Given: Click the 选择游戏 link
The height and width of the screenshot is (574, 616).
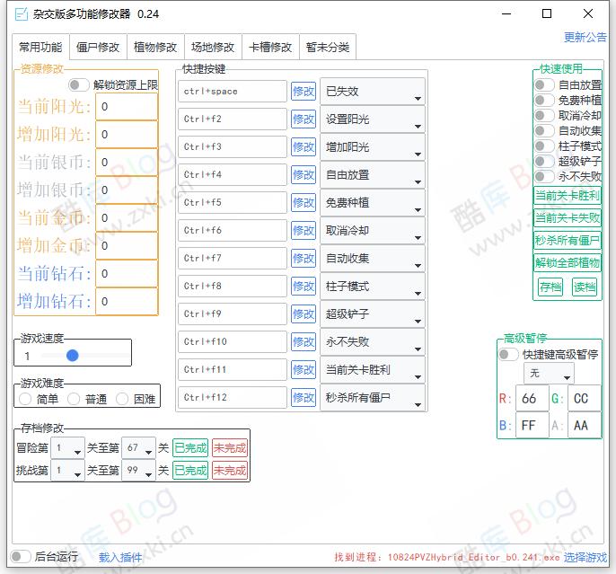Looking at the screenshot, I should [585, 557].
